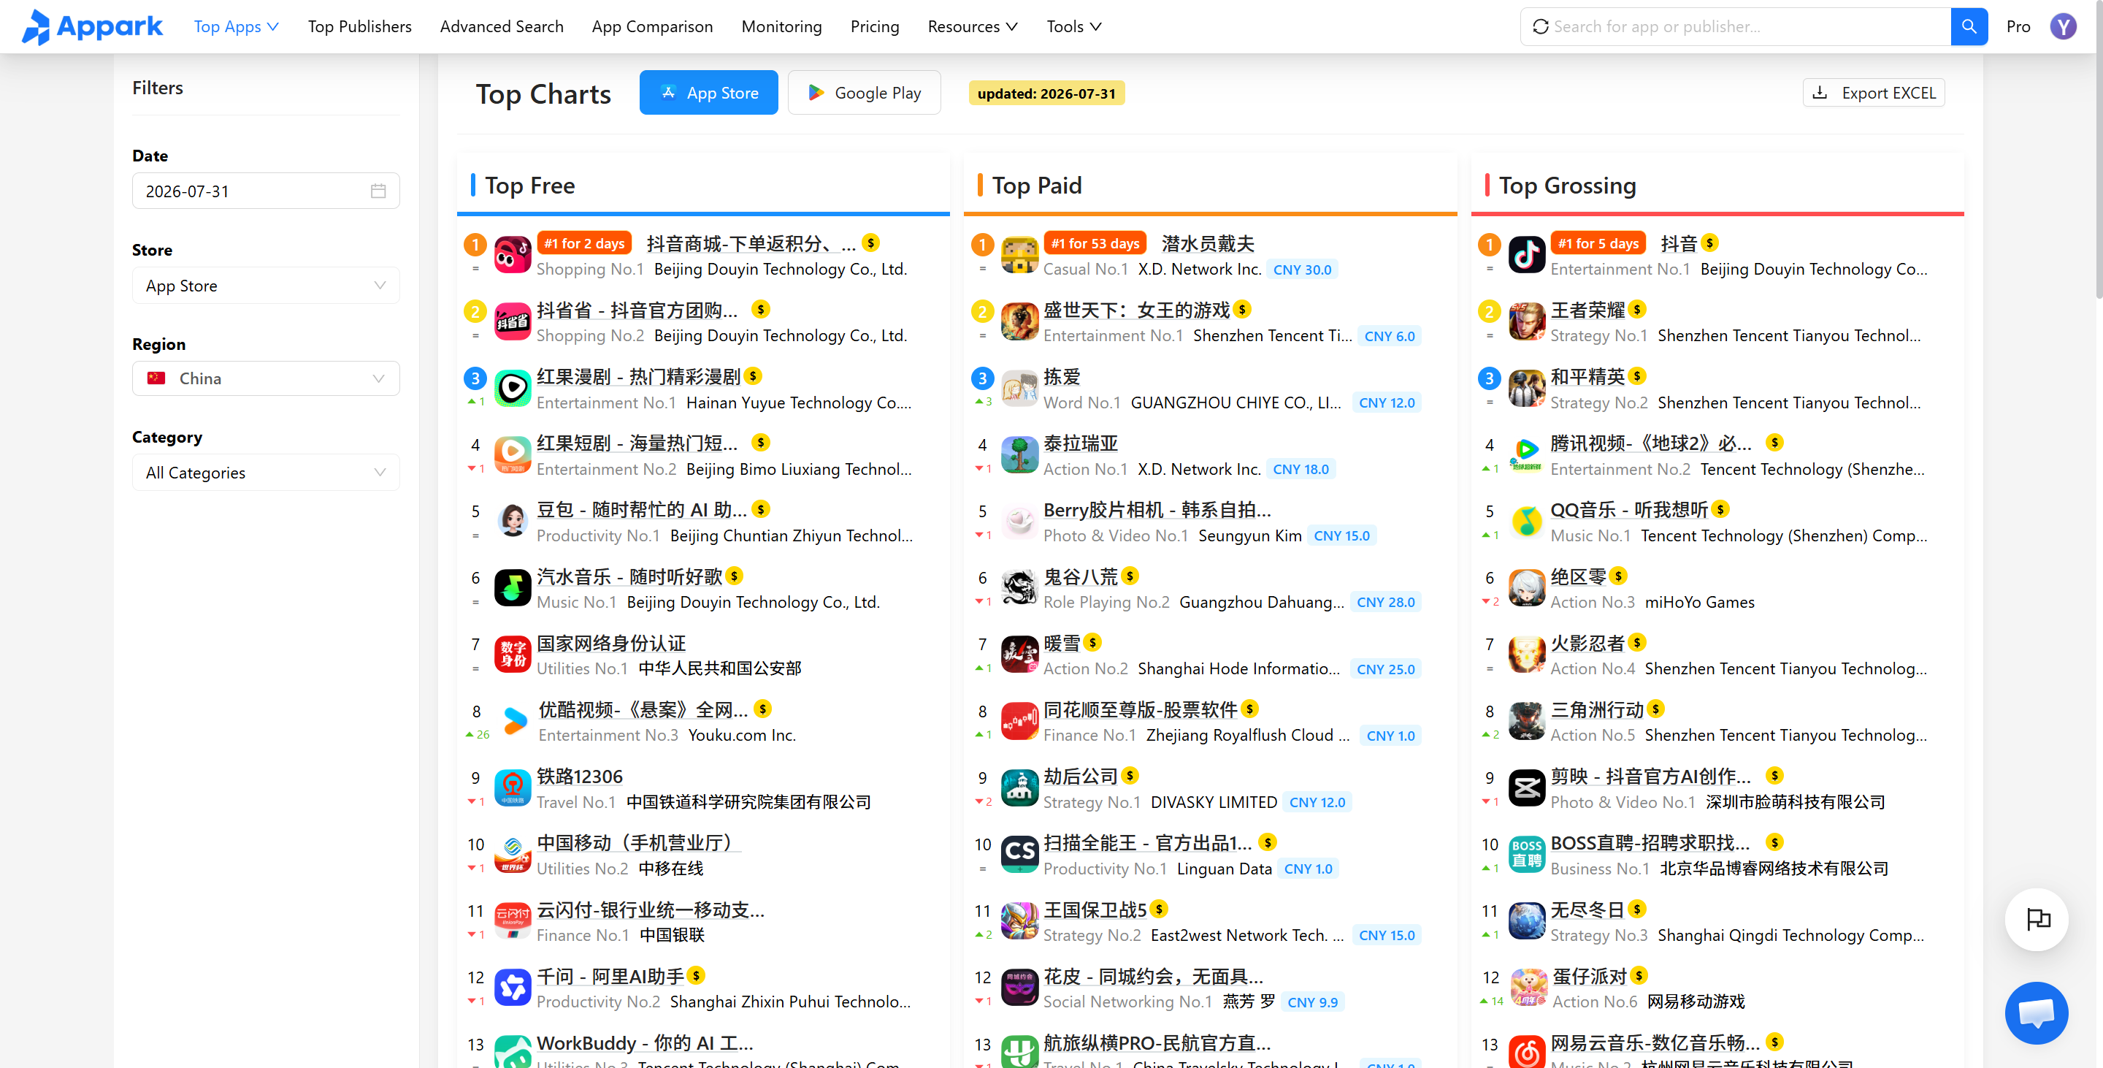Focus the app or publisher search field
Viewport: 2103px width, 1068px height.
(1735, 26)
